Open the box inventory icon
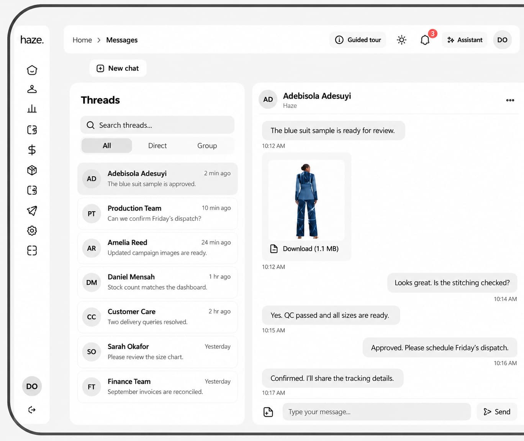524x441 pixels. tap(32, 170)
